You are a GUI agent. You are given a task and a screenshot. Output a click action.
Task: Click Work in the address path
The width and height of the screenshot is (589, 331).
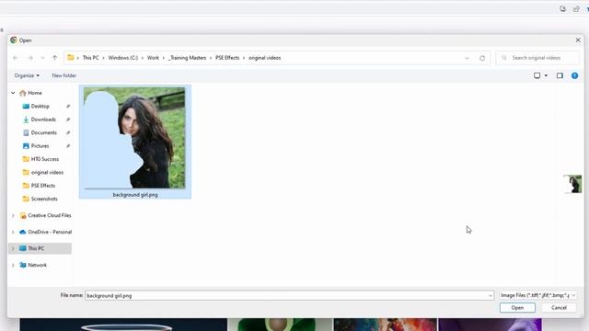[153, 58]
